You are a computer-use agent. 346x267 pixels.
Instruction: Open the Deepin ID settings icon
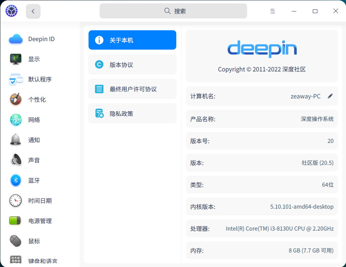(15, 39)
